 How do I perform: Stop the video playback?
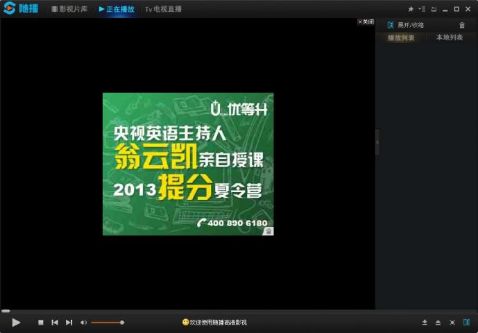[40, 323]
